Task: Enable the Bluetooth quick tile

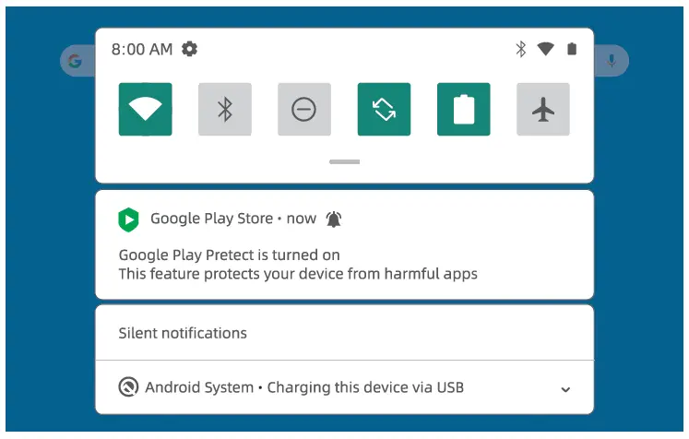Action: [225, 109]
